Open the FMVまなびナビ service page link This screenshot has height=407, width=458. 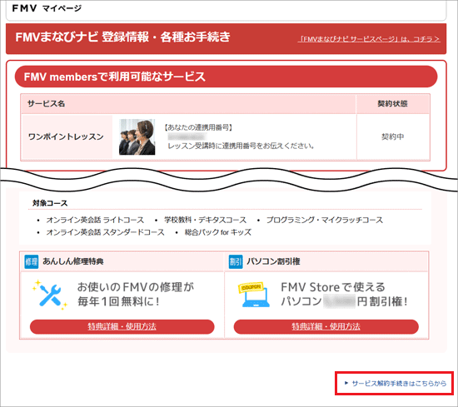pos(369,39)
